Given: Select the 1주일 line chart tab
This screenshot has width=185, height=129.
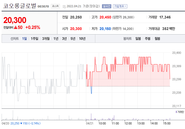Looking at the screenshot, I should pyautogui.click(x=34, y=39).
